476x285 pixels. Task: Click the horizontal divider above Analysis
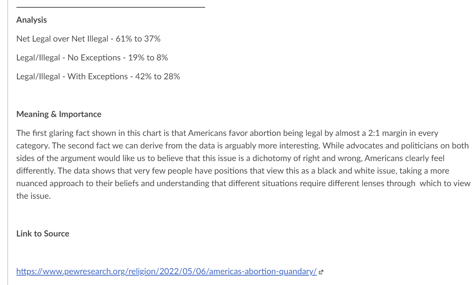pyautogui.click(x=111, y=7)
